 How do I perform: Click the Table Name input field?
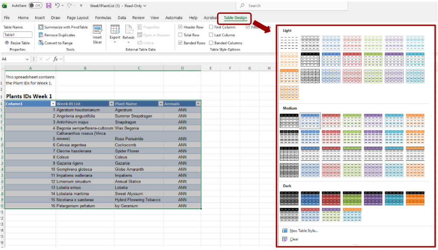[17, 35]
